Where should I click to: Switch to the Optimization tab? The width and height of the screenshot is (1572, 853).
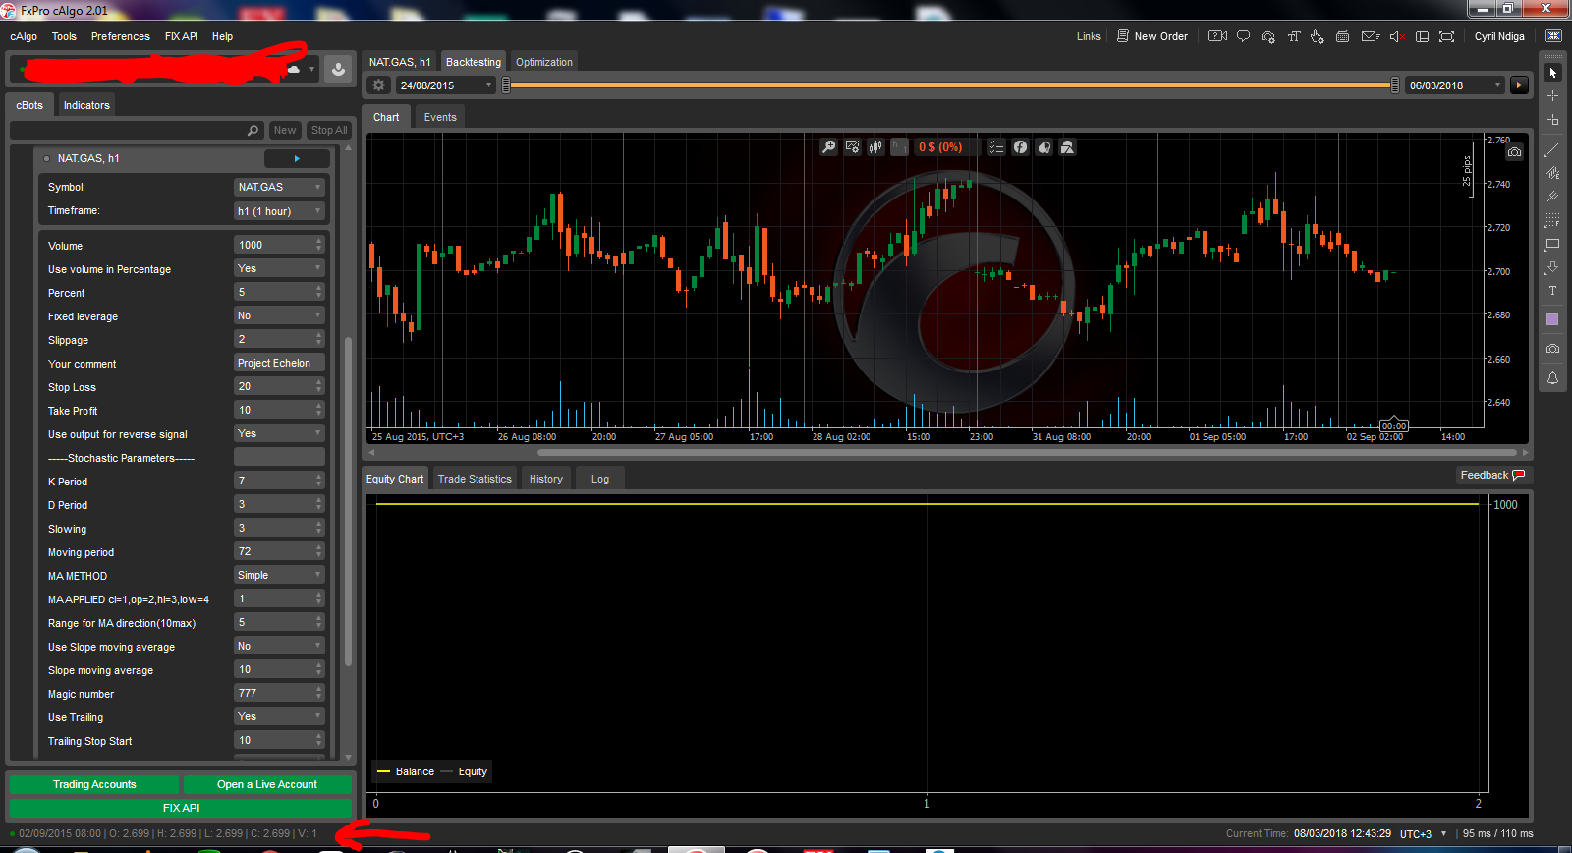[543, 62]
